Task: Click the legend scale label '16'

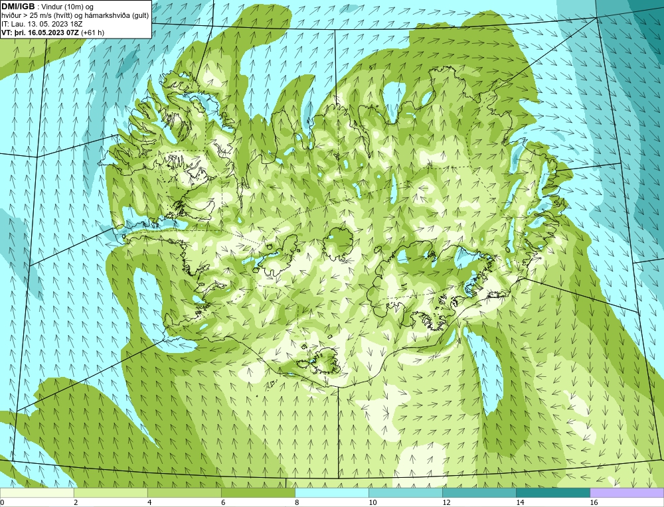Action: click(x=593, y=502)
